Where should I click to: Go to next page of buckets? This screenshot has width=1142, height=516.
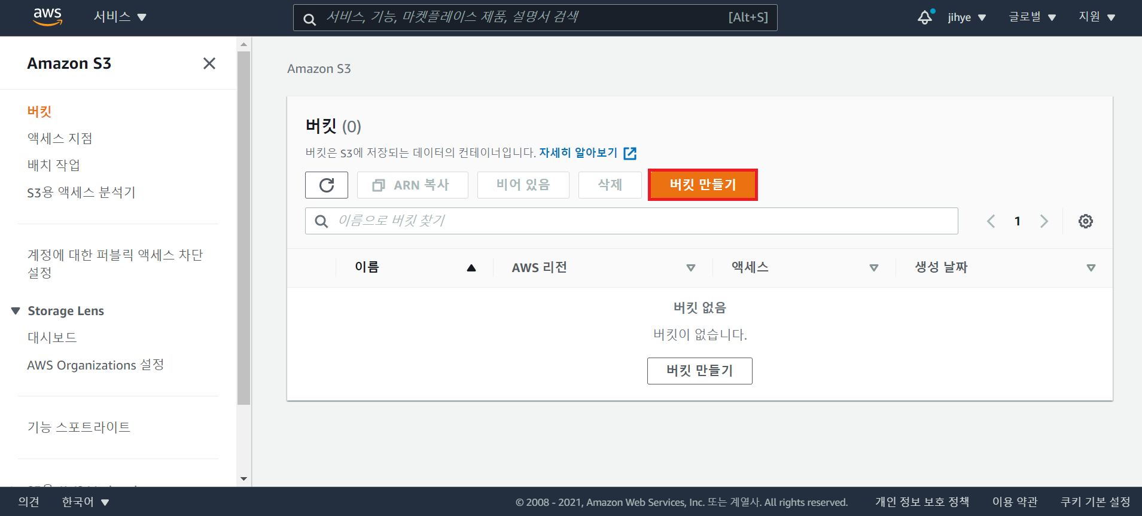click(1044, 221)
